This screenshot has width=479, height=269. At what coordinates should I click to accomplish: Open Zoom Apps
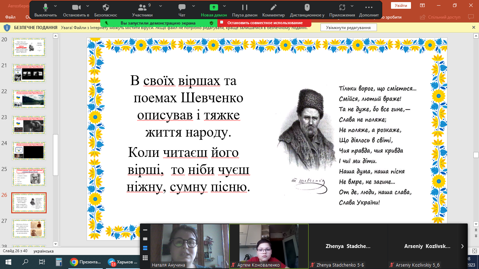click(342, 10)
